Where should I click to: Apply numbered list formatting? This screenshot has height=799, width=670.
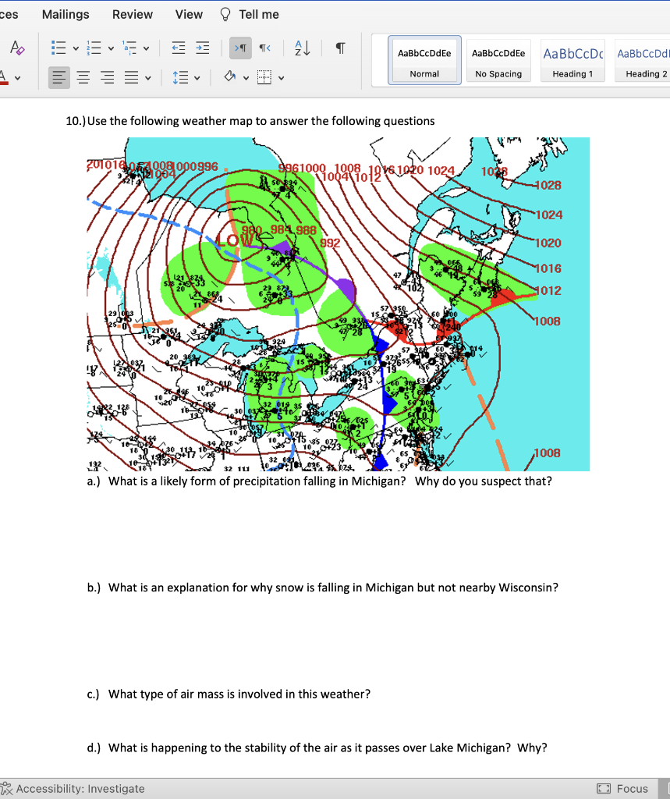click(x=94, y=48)
